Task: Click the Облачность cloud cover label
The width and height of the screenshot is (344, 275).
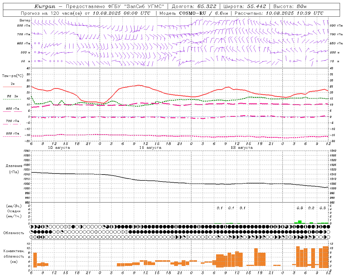Action: tap(14, 233)
